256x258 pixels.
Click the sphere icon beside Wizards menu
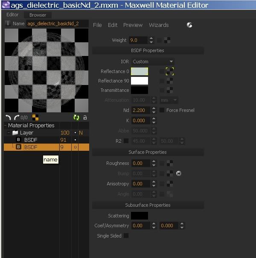[x=189, y=25]
